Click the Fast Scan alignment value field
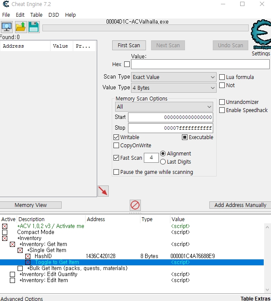The image size is (271, 301). click(x=151, y=158)
